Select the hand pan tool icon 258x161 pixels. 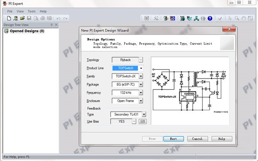pos(243,18)
